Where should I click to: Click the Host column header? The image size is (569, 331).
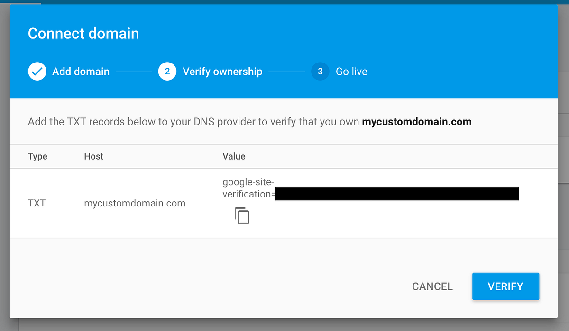point(93,156)
